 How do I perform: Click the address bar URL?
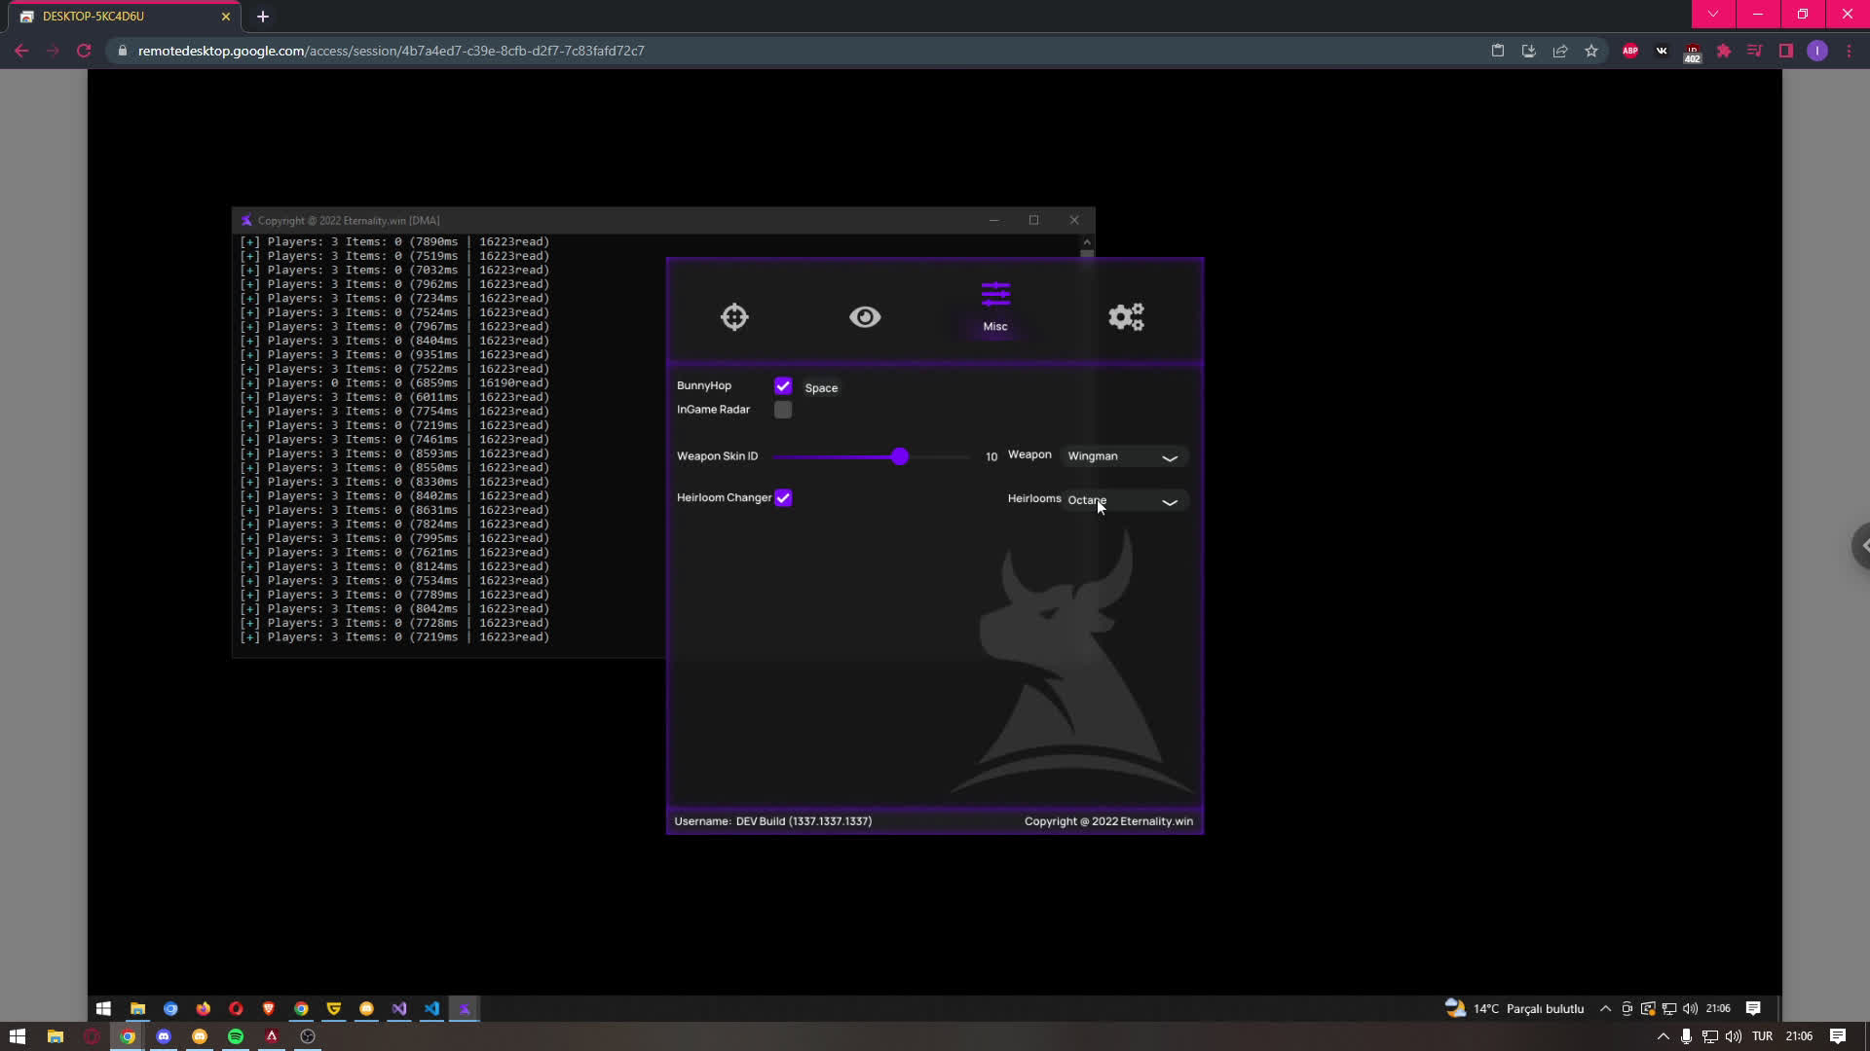tap(390, 51)
